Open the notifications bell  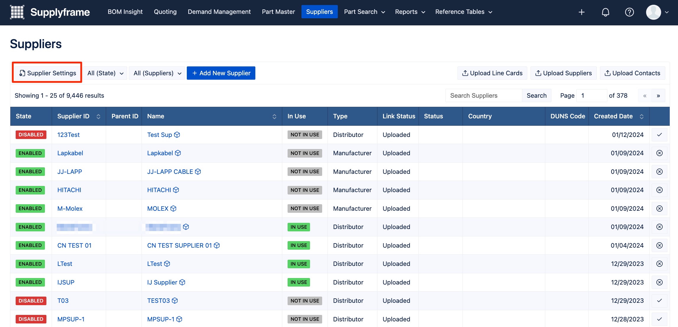(606, 12)
